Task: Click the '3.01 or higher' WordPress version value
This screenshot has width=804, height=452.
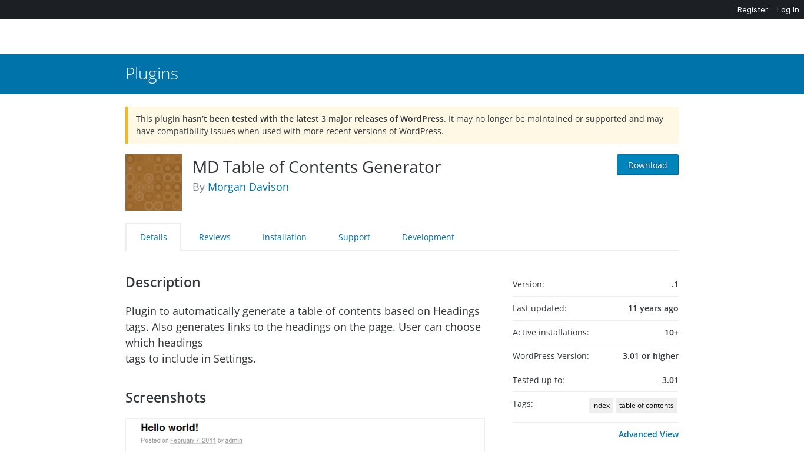Action: click(x=650, y=356)
